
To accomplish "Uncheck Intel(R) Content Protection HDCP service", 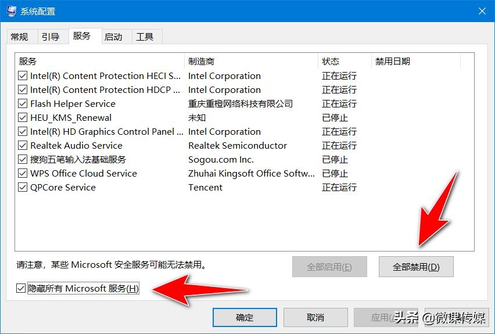I will click(23, 89).
